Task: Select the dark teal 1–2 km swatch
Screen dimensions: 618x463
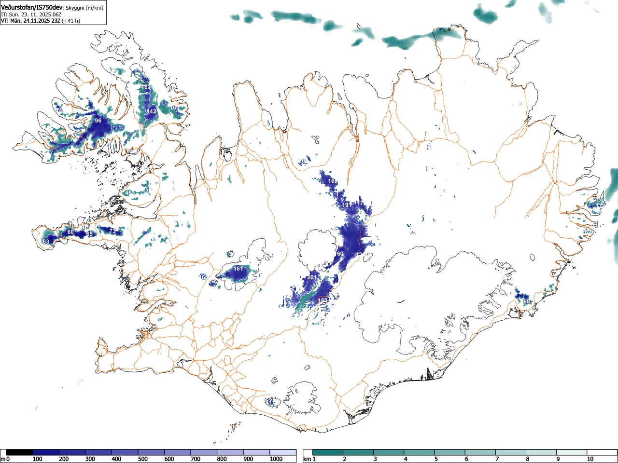Action: (328, 452)
